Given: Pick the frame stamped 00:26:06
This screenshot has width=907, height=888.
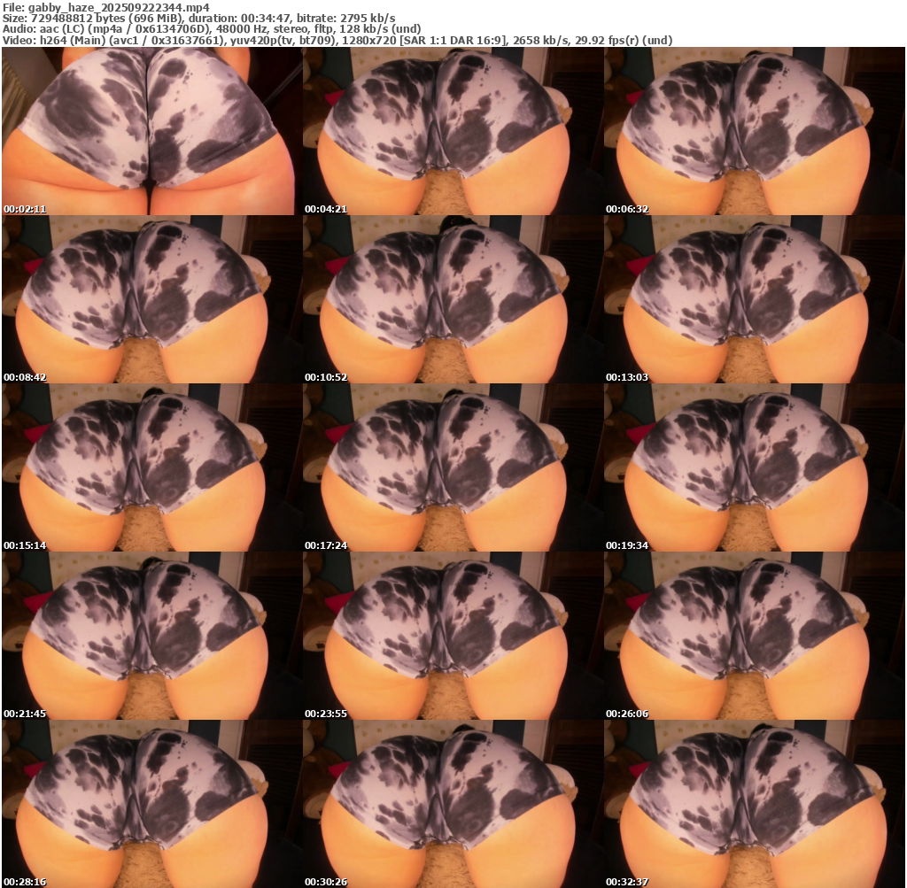Looking at the screenshot, I should pyautogui.click(x=755, y=636).
